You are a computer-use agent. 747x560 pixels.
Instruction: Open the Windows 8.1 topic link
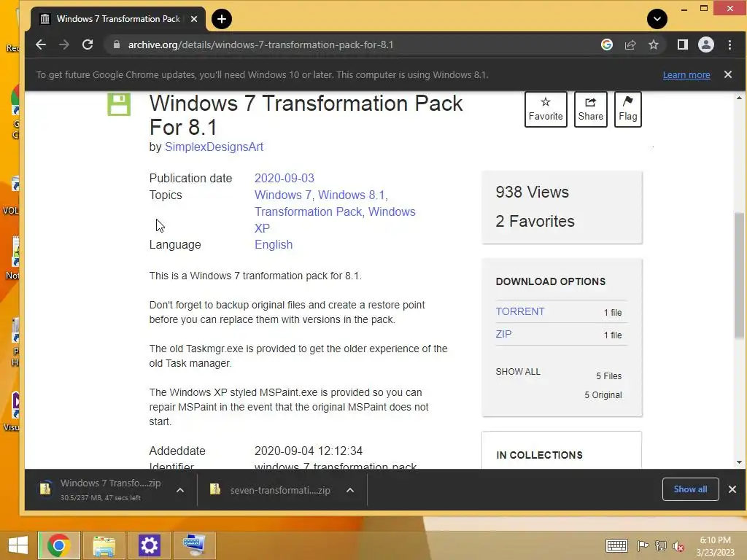tap(352, 195)
